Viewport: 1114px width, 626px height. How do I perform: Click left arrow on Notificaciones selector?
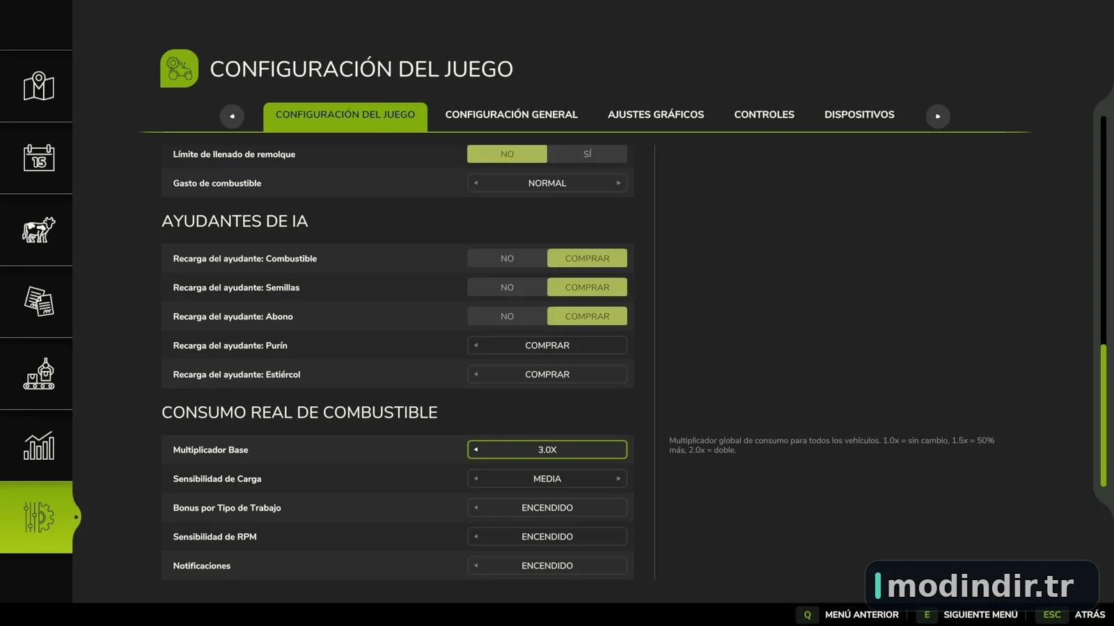476,565
